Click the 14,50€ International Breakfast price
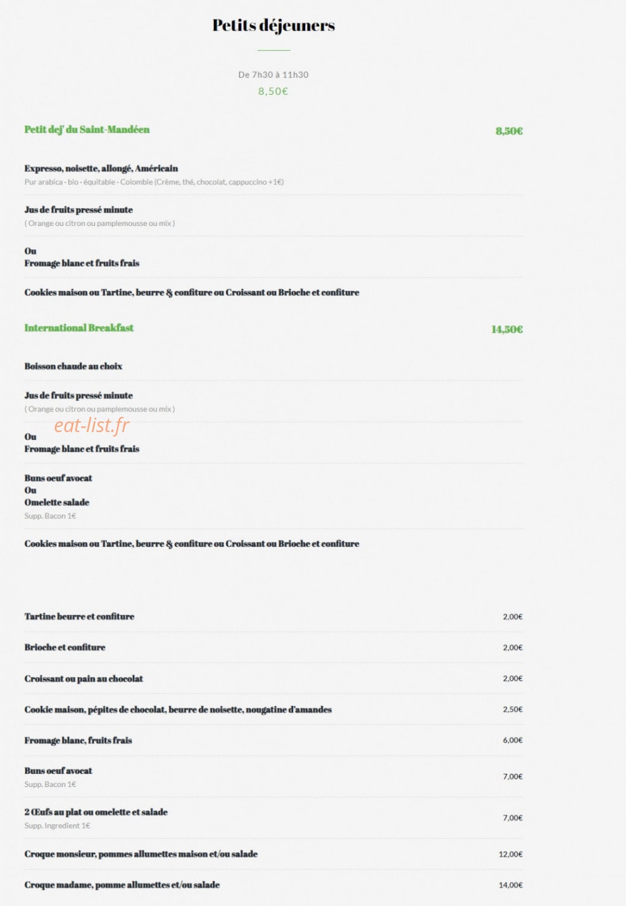 (x=507, y=329)
